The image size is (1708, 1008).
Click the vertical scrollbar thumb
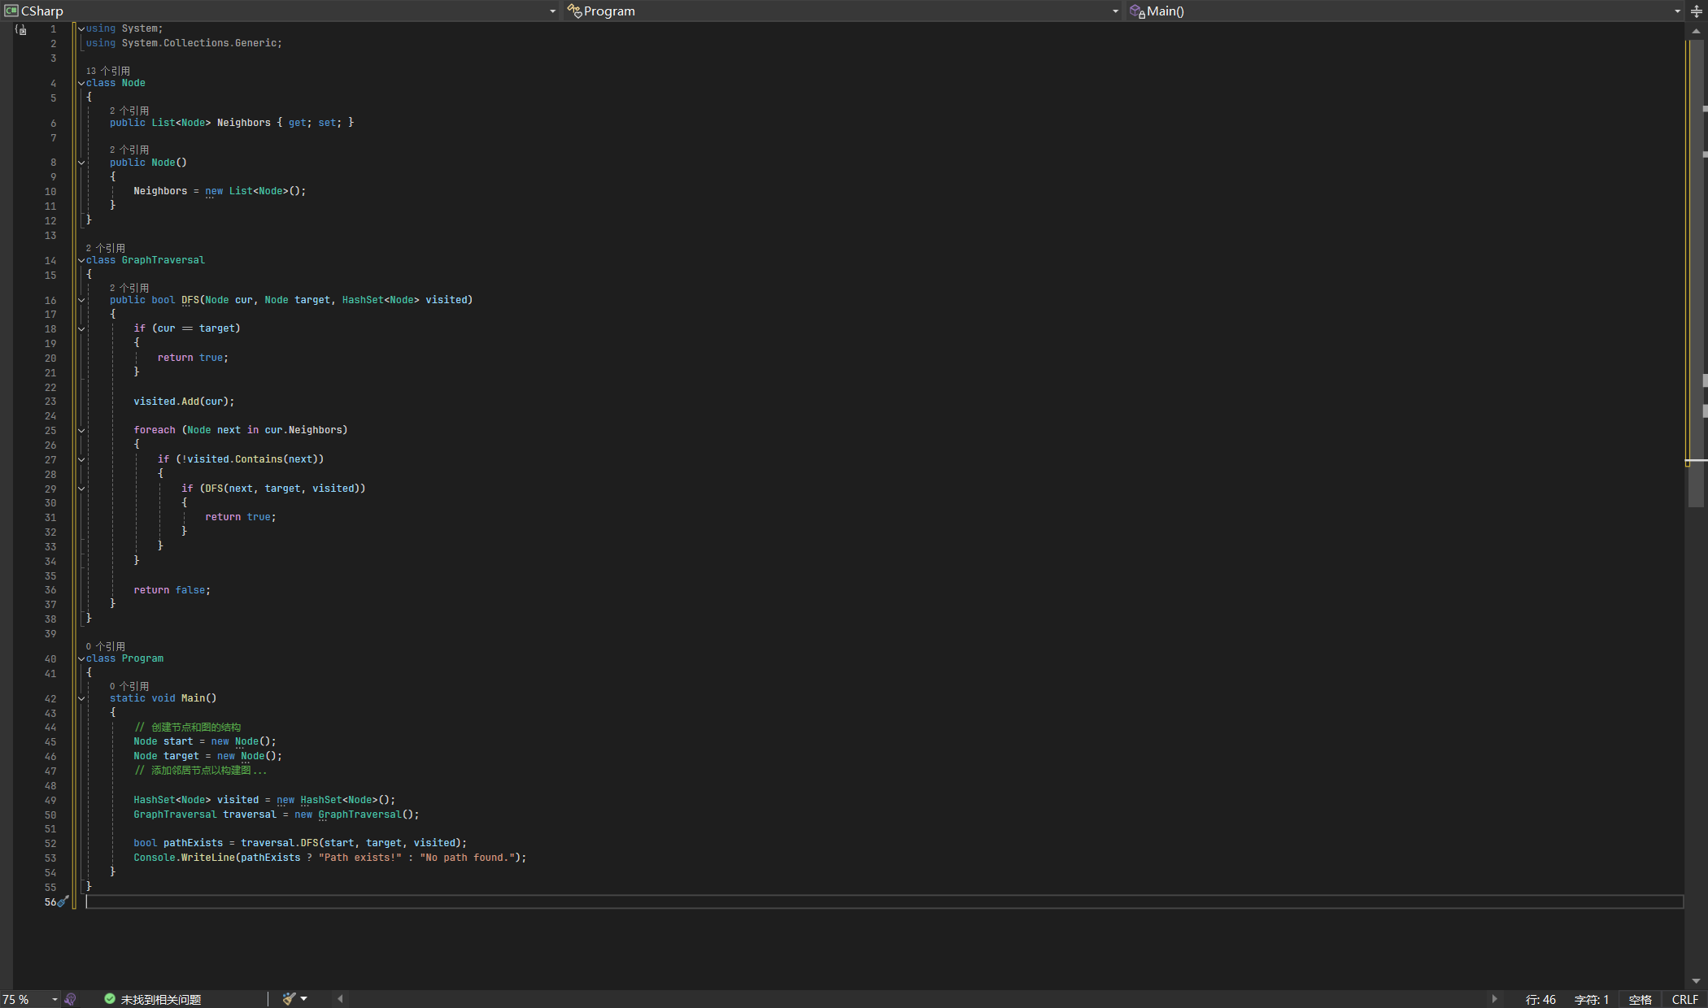tap(1696, 272)
